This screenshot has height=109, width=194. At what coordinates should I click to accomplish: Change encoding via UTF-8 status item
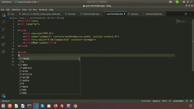(x=164, y=101)
